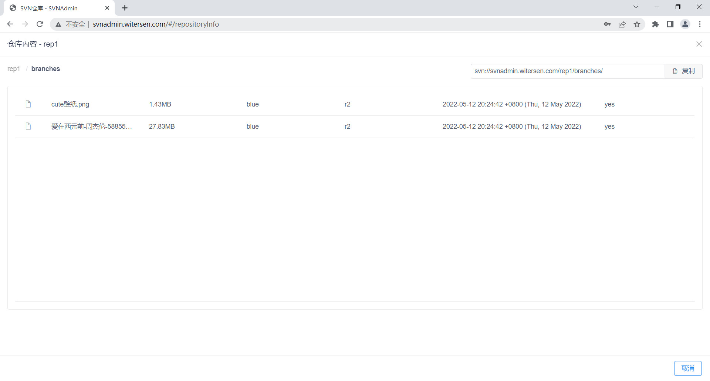Expand the tab search chevron
Viewport: 710px width, 381px height.
tap(636, 7)
